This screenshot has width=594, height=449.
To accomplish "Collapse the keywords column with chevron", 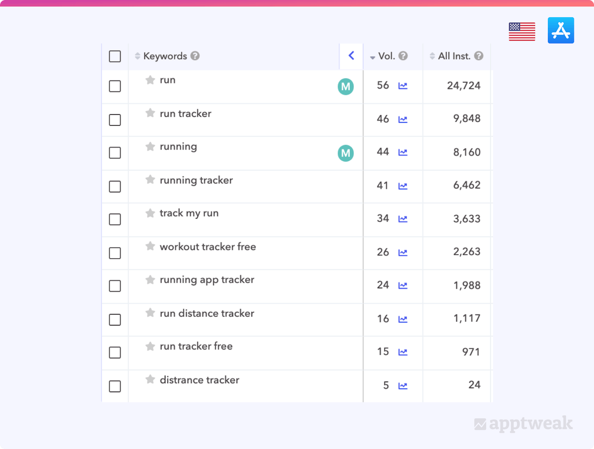I will tap(351, 56).
